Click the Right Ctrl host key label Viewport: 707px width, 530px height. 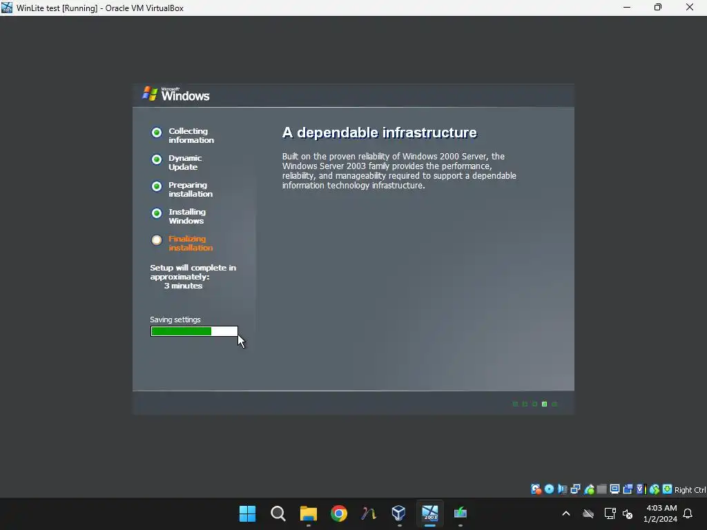pyautogui.click(x=690, y=490)
